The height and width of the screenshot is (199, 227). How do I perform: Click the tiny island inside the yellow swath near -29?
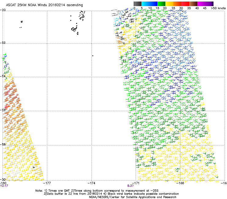click(x=33, y=167)
